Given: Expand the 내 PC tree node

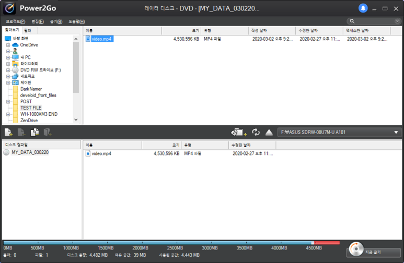Looking at the screenshot, I should 8,57.
